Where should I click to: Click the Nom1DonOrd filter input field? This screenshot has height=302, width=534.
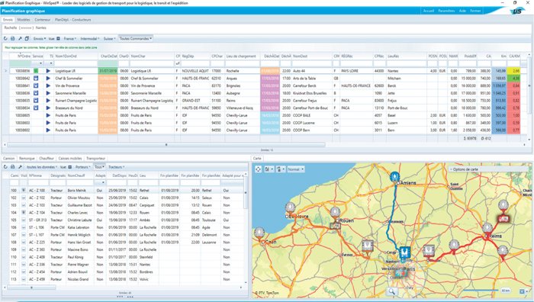(76, 63)
